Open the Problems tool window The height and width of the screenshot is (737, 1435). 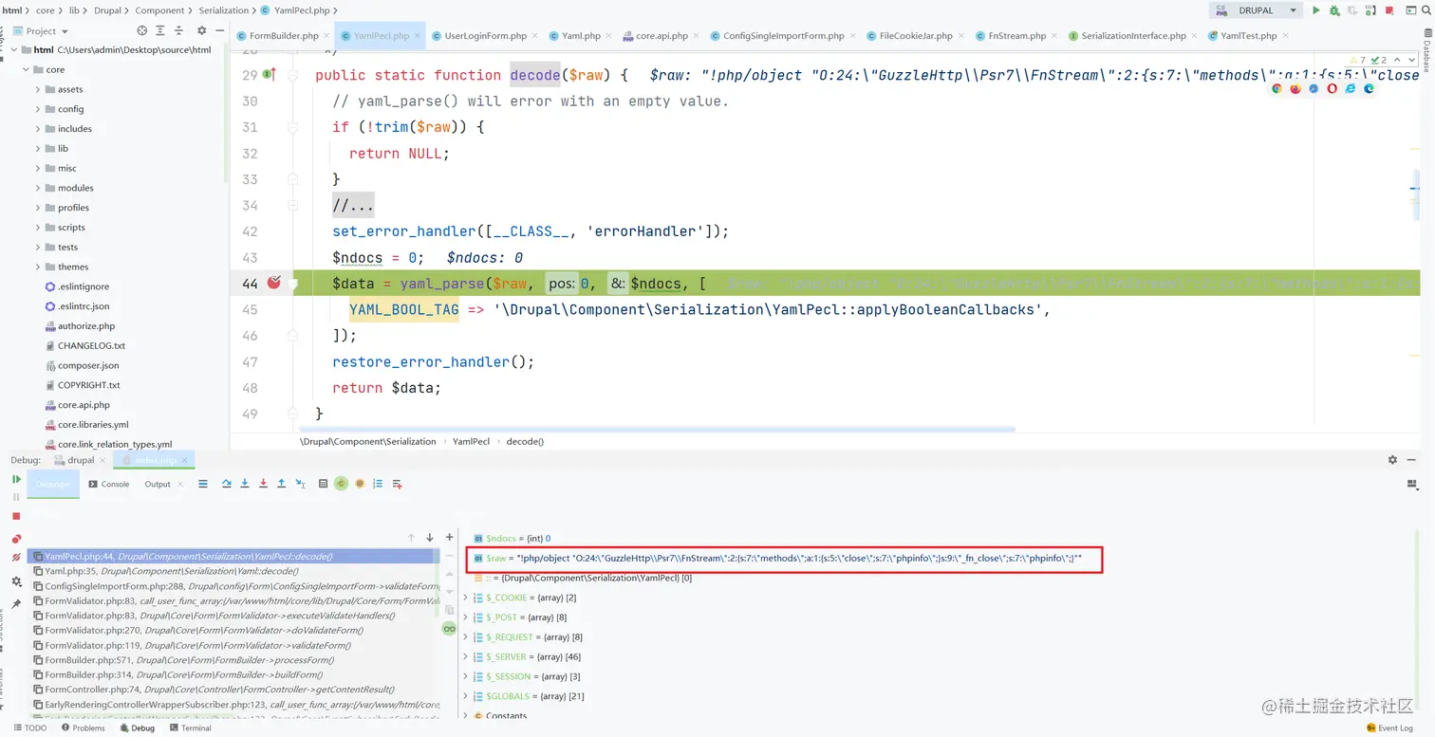83,728
